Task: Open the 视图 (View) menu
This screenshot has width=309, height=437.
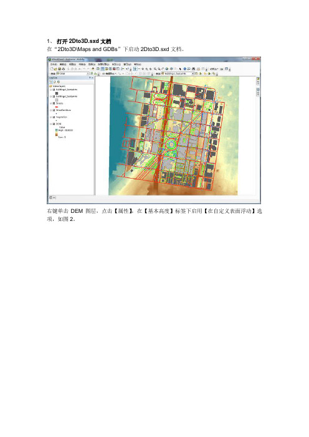Action: (x=72, y=64)
